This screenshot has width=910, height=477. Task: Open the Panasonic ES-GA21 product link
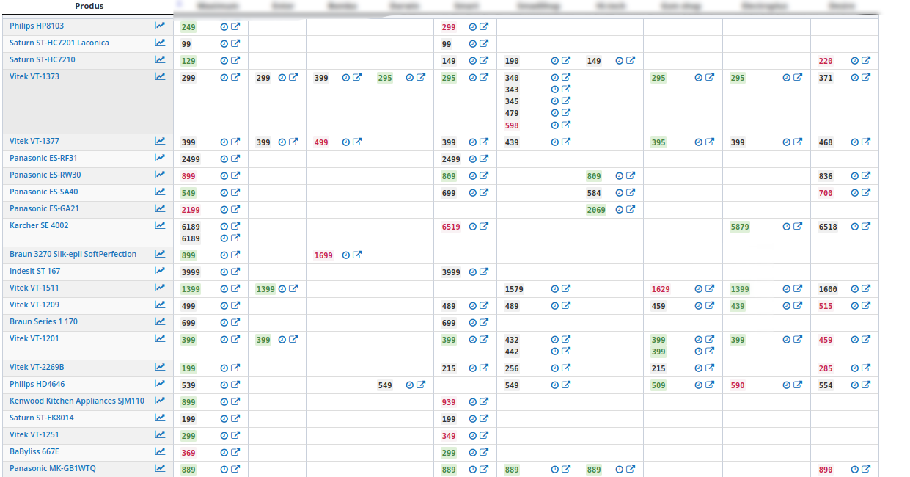point(44,208)
